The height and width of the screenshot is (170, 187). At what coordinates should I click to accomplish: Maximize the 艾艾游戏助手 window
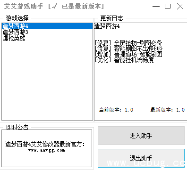(168, 7)
